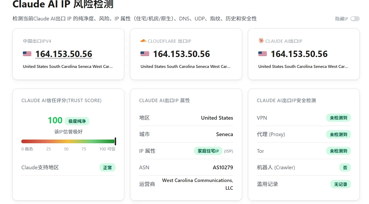The width and height of the screenshot is (369, 204).
Task: Click the Claude AI IP 风险检测 page title
Action: click(x=63, y=4)
